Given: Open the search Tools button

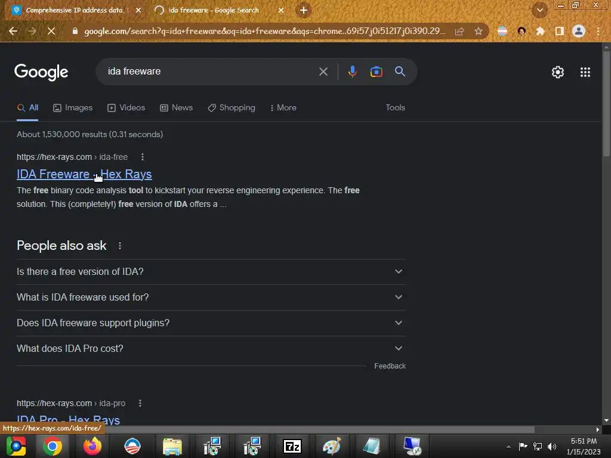Looking at the screenshot, I should click(395, 108).
